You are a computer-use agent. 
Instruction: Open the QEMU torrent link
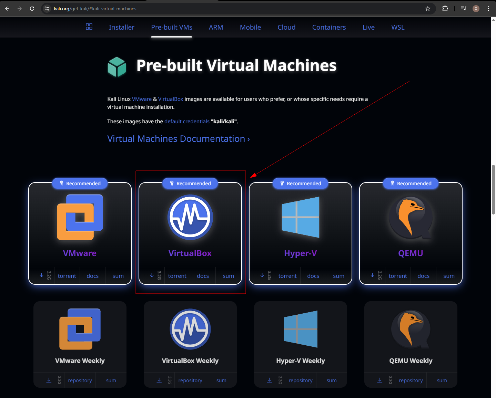[x=398, y=276]
